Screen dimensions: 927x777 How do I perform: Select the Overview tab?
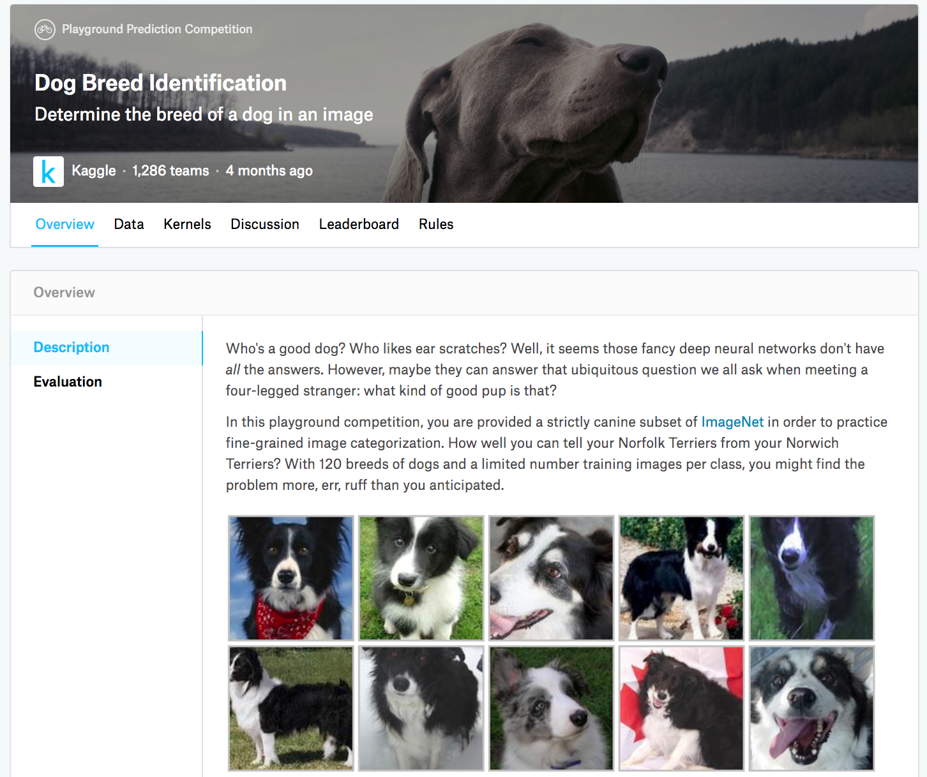click(x=64, y=225)
